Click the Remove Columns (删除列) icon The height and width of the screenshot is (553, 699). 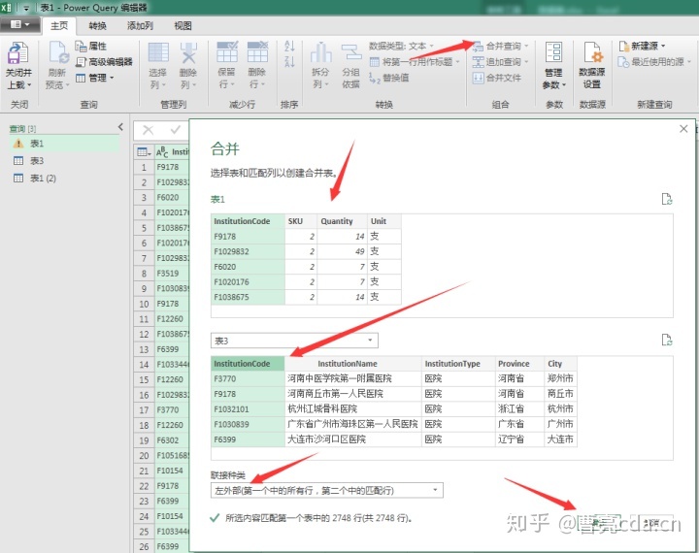[188, 52]
